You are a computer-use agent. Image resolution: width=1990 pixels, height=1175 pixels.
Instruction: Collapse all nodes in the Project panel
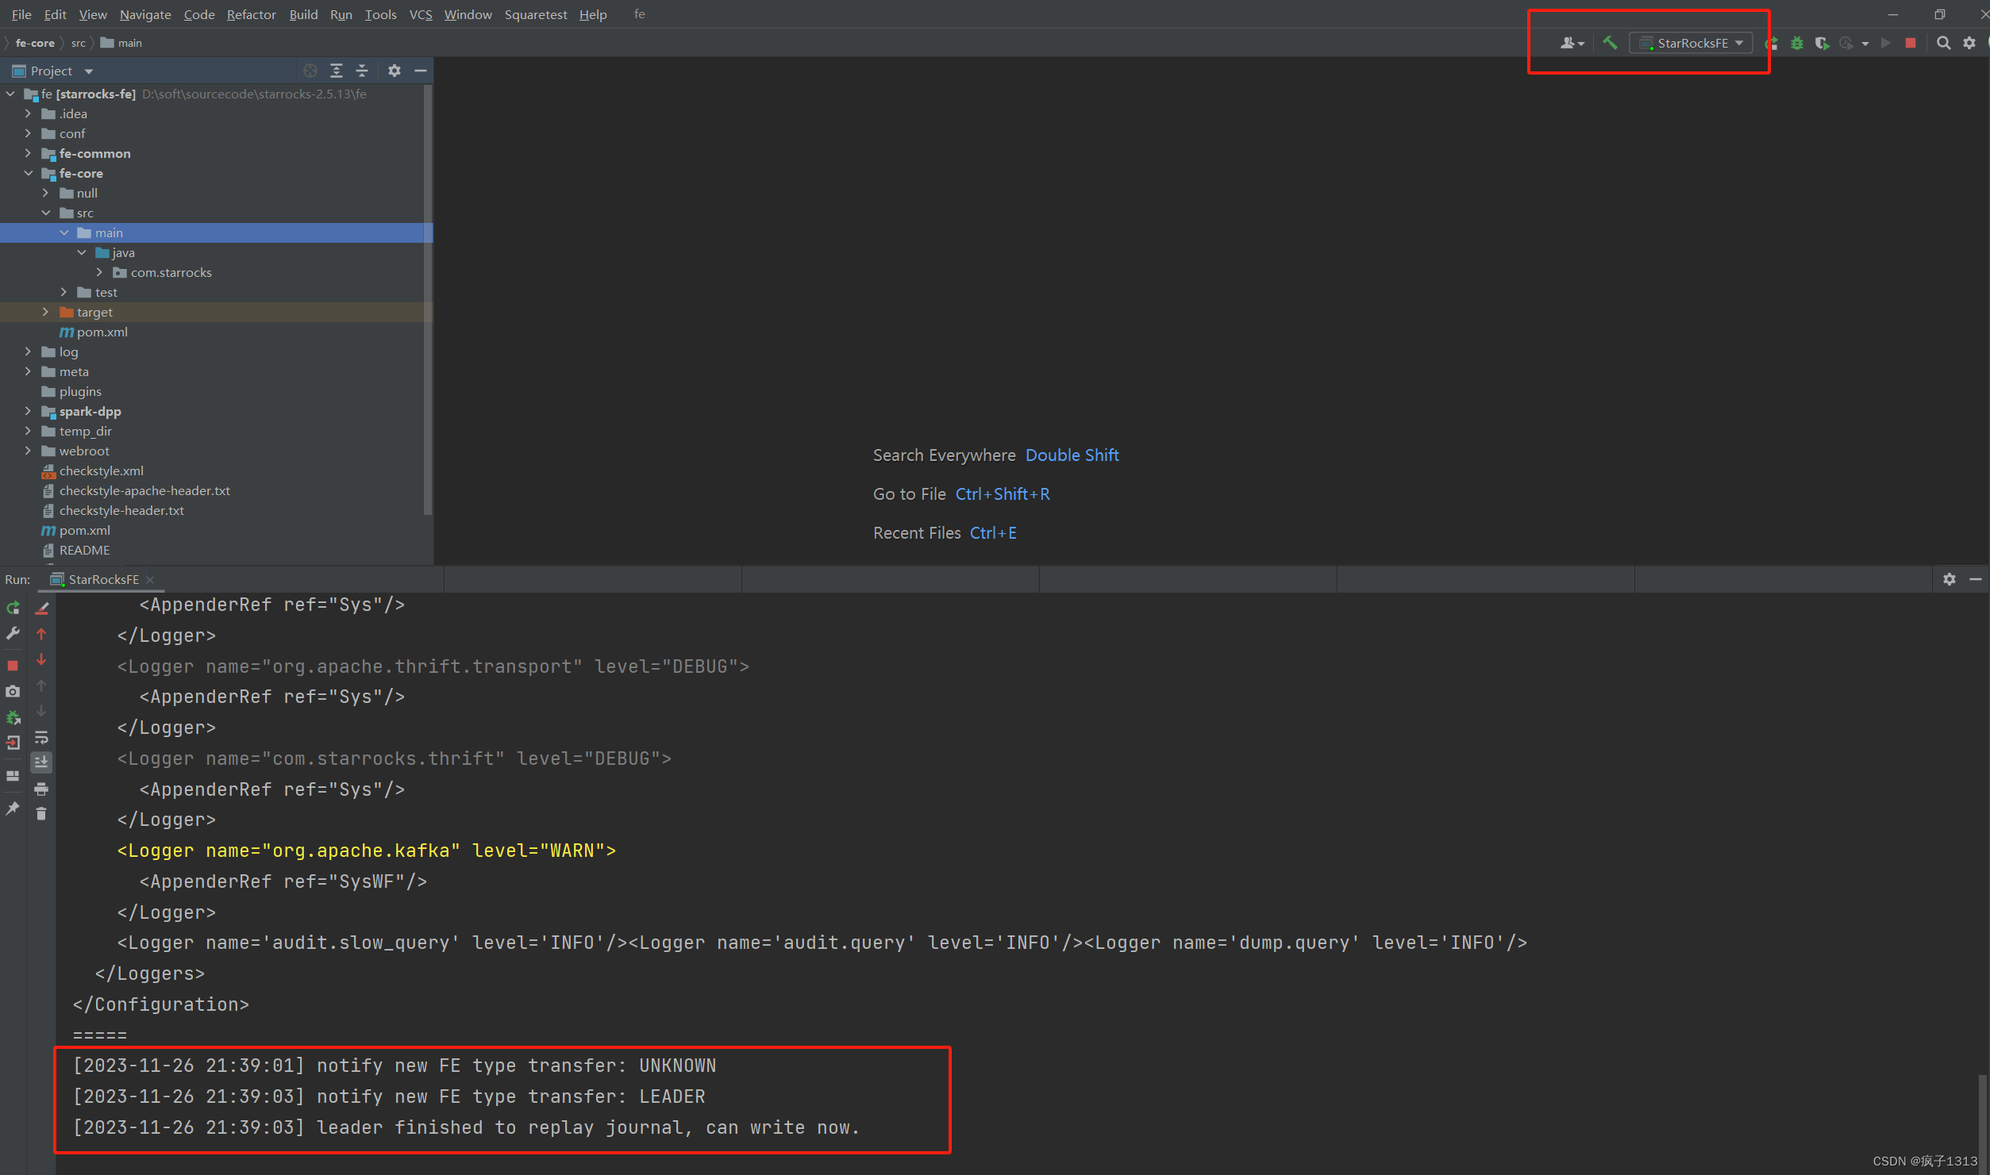362,71
